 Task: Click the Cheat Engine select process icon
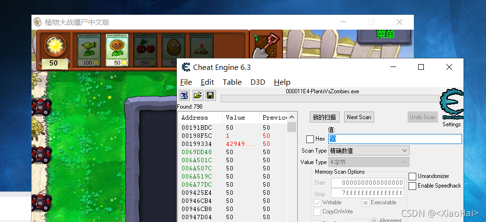coord(184,95)
